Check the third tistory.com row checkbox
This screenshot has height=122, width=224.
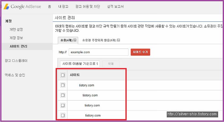(63, 106)
